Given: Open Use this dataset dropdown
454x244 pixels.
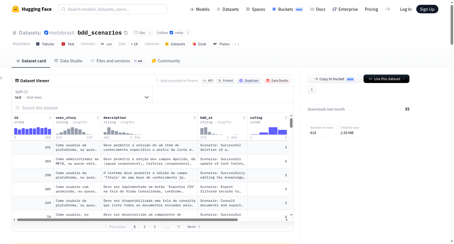Looking at the screenshot, I should click(386, 79).
